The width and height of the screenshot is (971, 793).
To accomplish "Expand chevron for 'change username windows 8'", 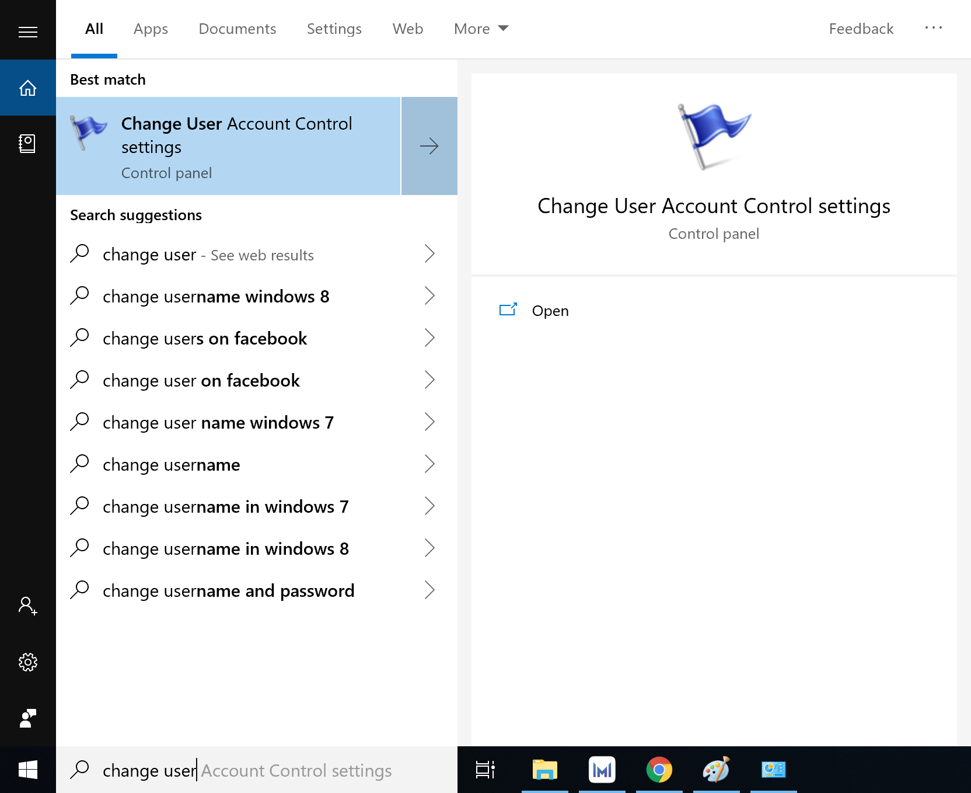I will [x=429, y=296].
